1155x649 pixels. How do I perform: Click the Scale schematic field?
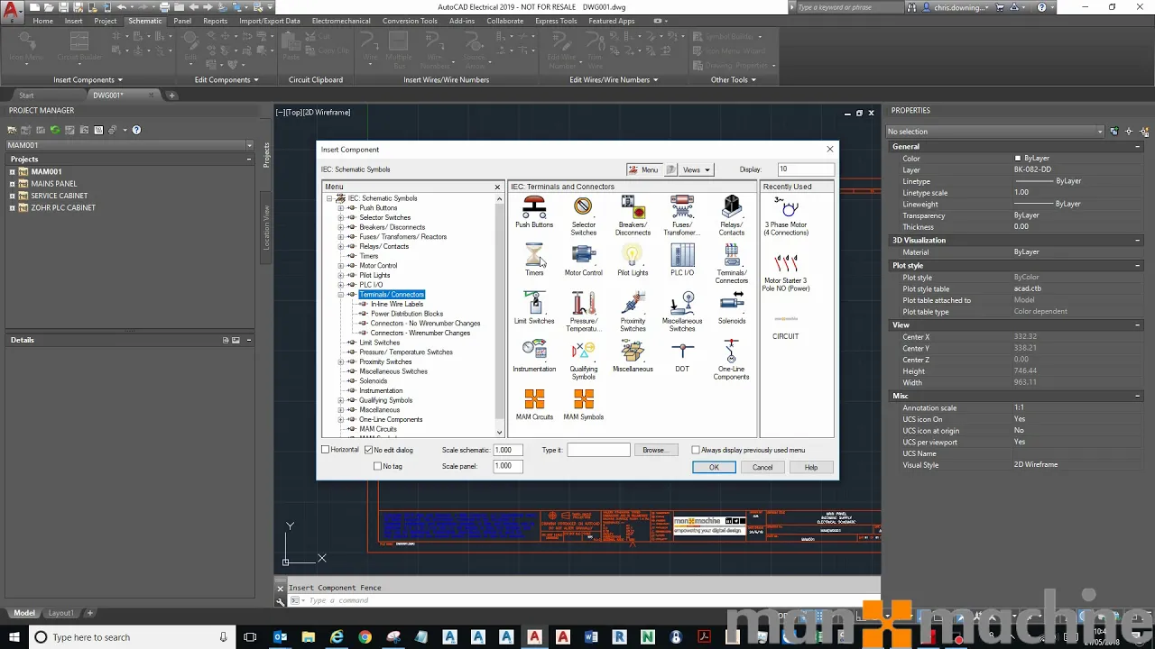[507, 450]
